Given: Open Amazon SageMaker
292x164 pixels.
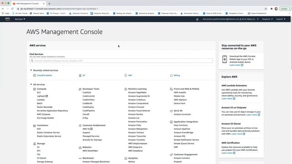Looking at the screenshot, I should [x=137, y=92].
